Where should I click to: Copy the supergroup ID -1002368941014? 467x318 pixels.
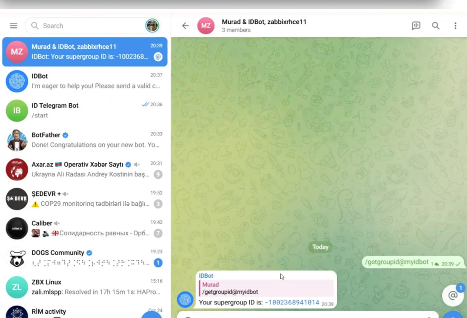pos(292,303)
